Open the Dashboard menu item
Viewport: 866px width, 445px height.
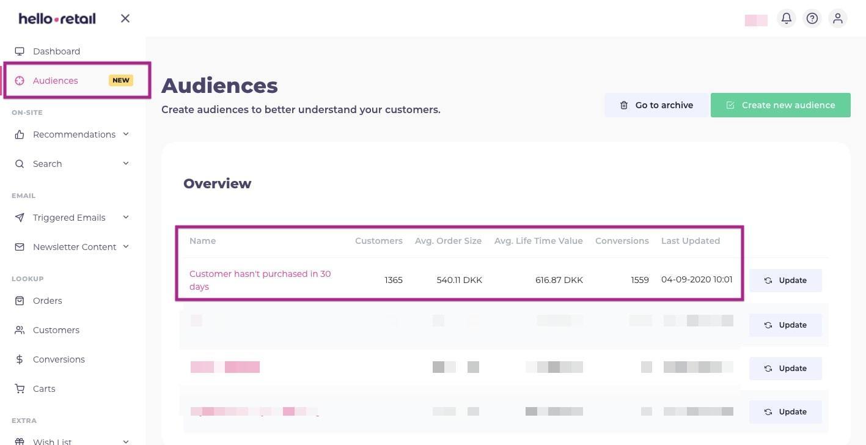tap(56, 51)
